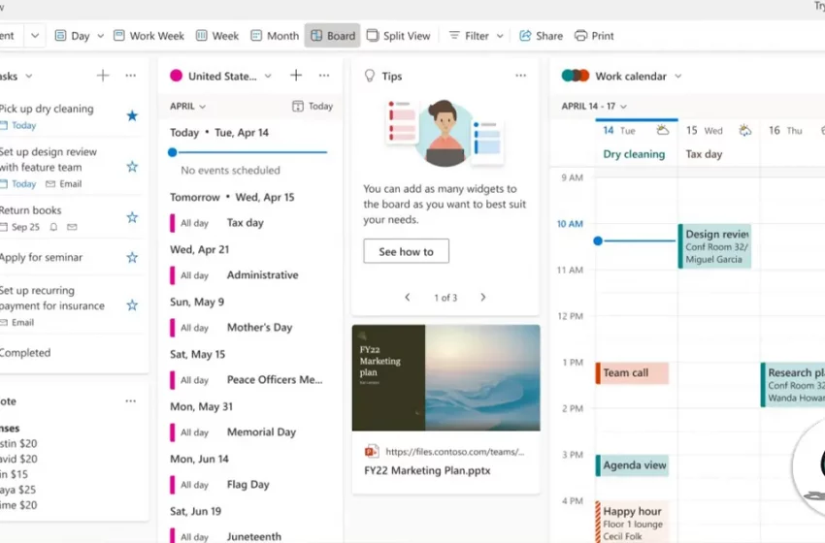Unstar the Pick up dry cleaning task

pos(132,116)
